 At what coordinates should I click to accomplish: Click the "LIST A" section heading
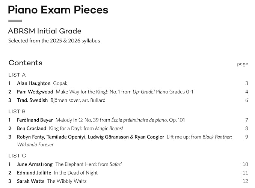17,75
